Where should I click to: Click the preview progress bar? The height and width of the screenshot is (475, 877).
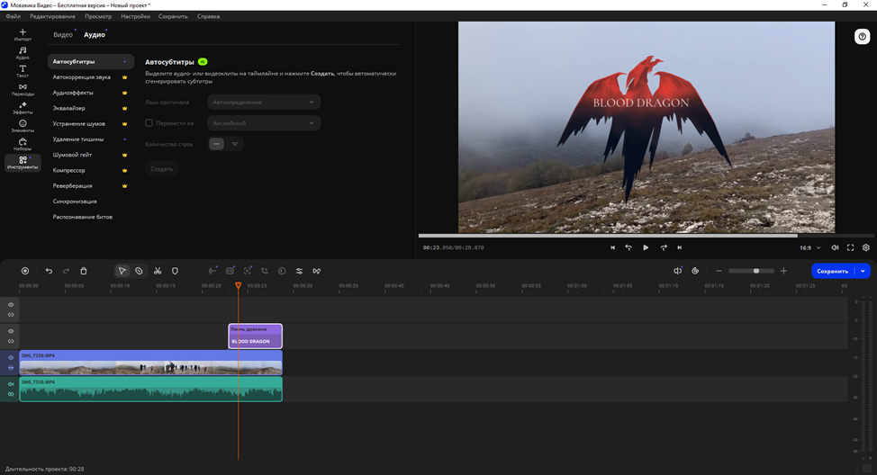(x=646, y=236)
